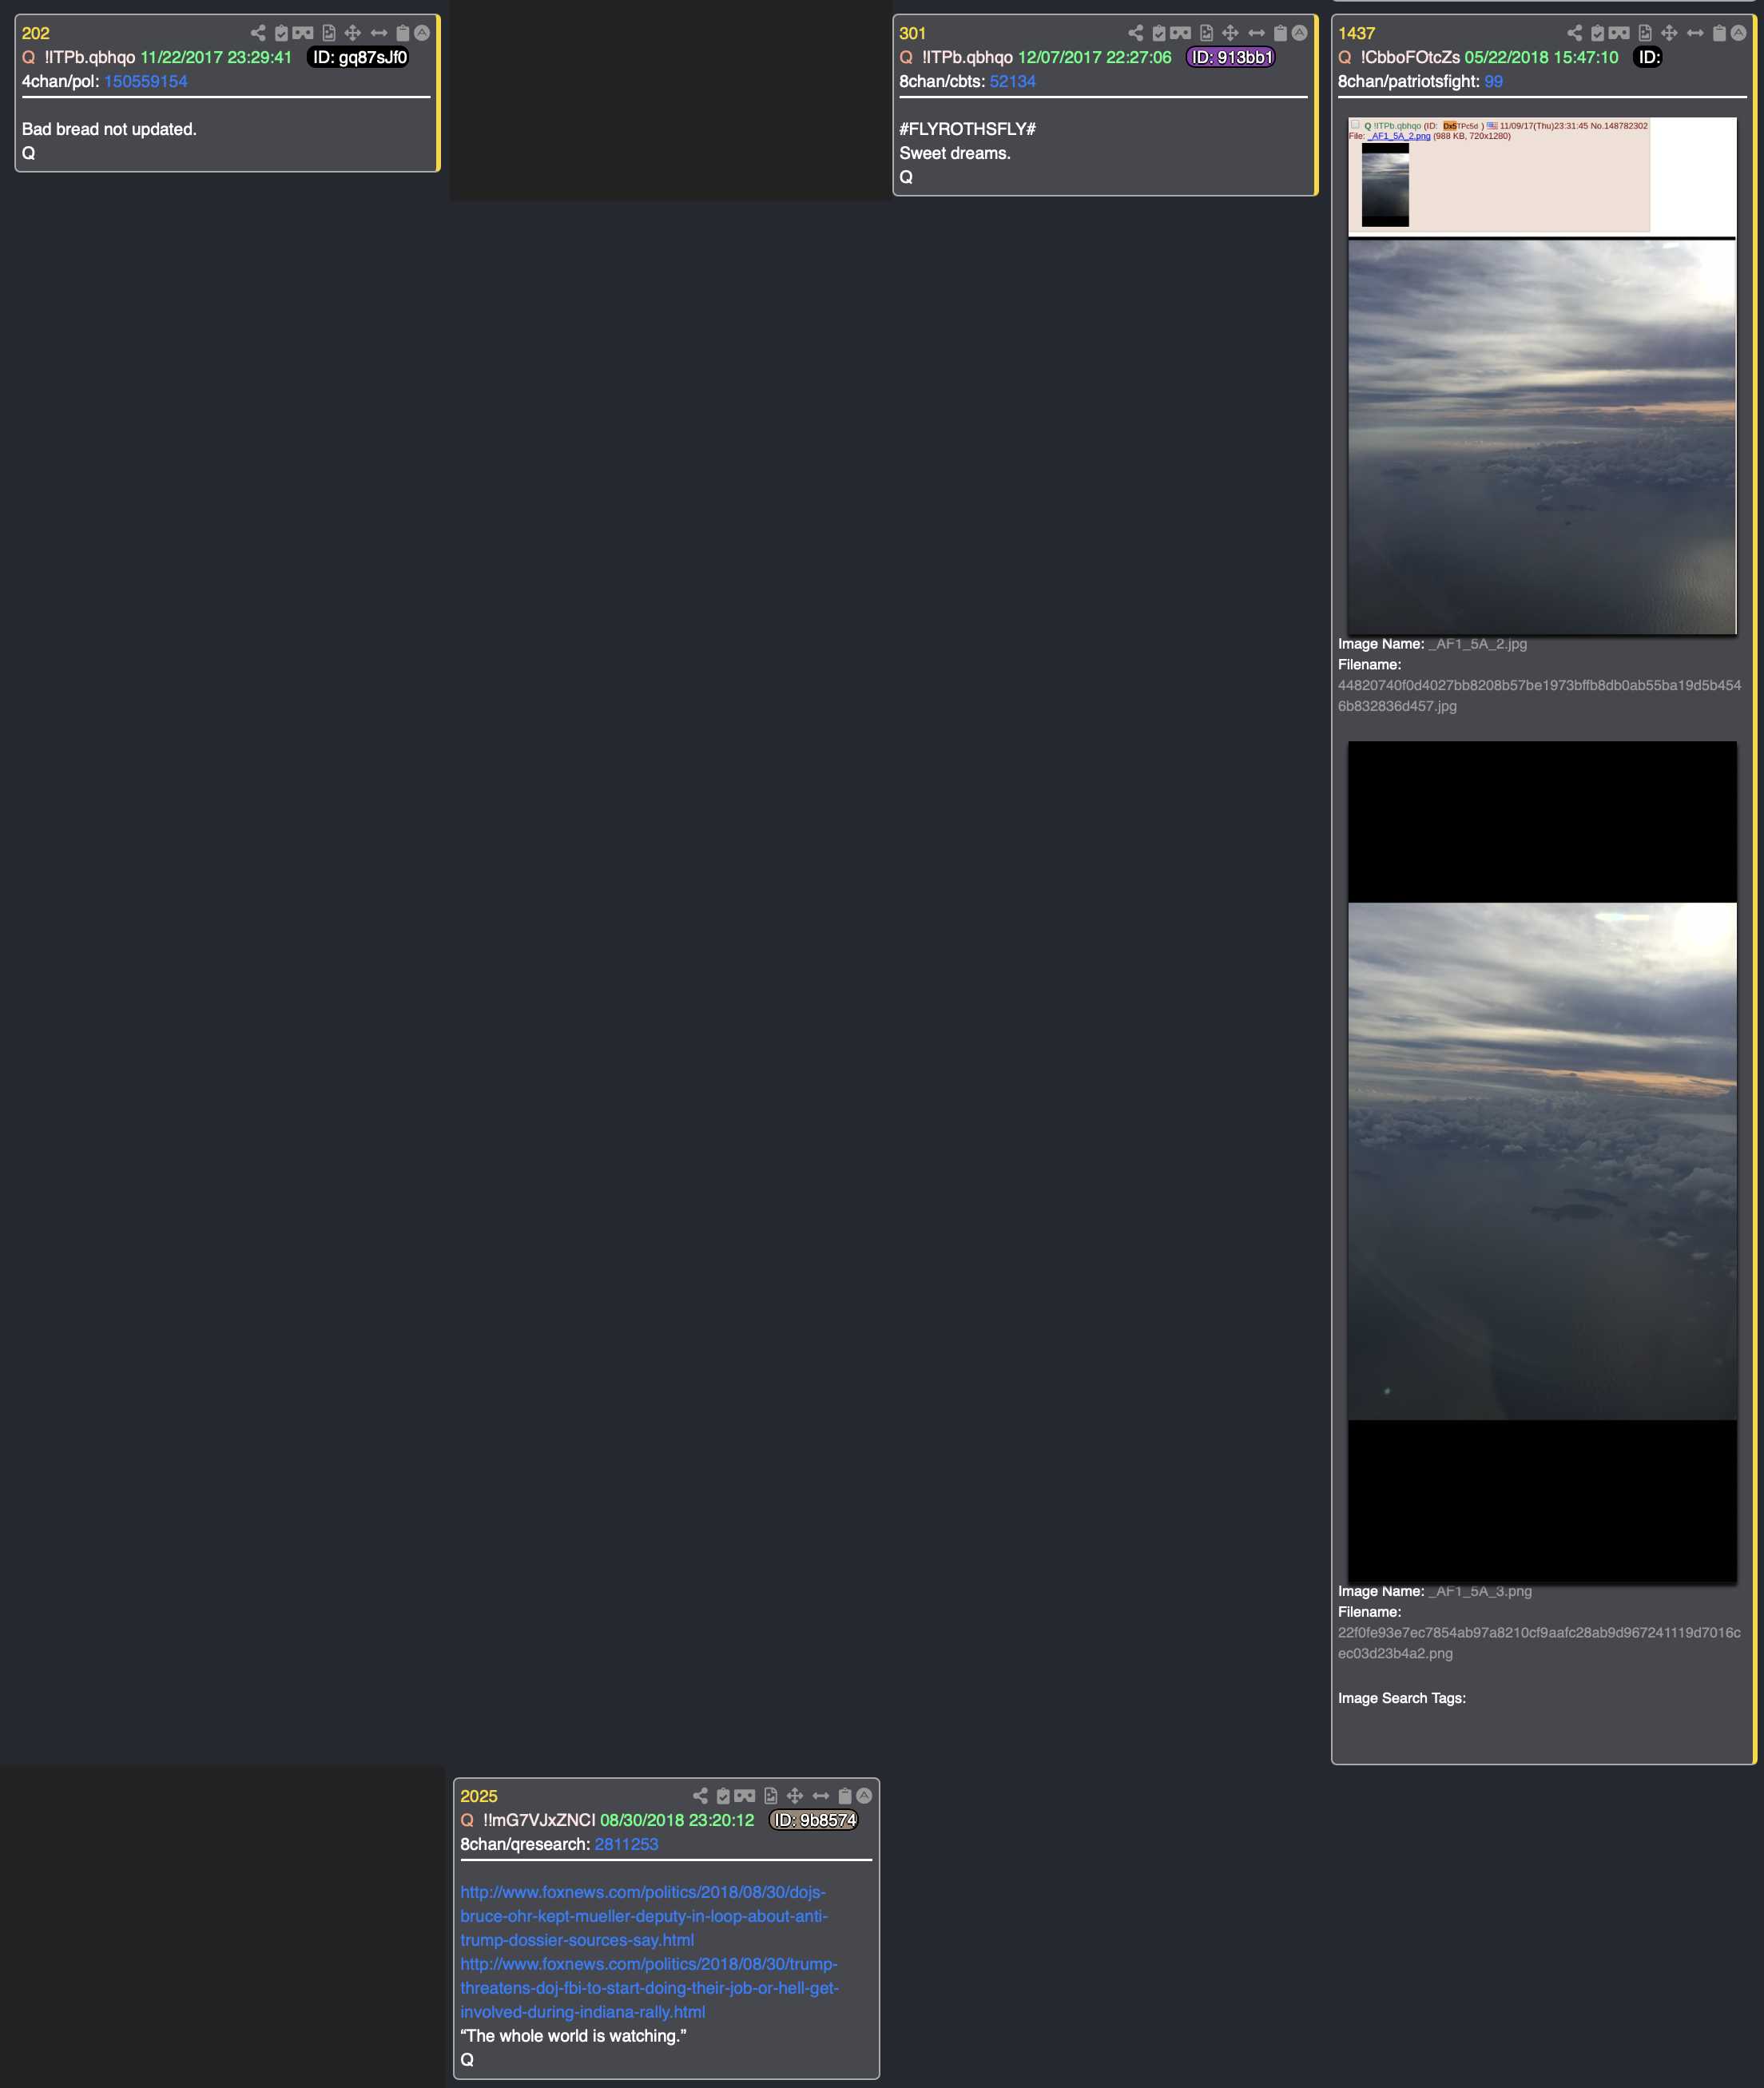Click the 'Sweet dreams.' text

click(x=955, y=153)
